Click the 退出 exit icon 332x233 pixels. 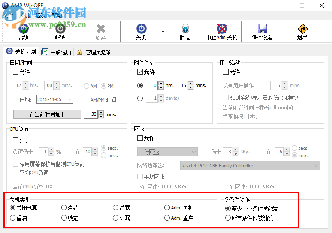coord(302,29)
